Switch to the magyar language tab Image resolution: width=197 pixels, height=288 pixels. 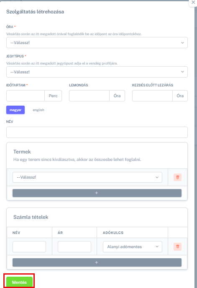pyautogui.click(x=15, y=110)
